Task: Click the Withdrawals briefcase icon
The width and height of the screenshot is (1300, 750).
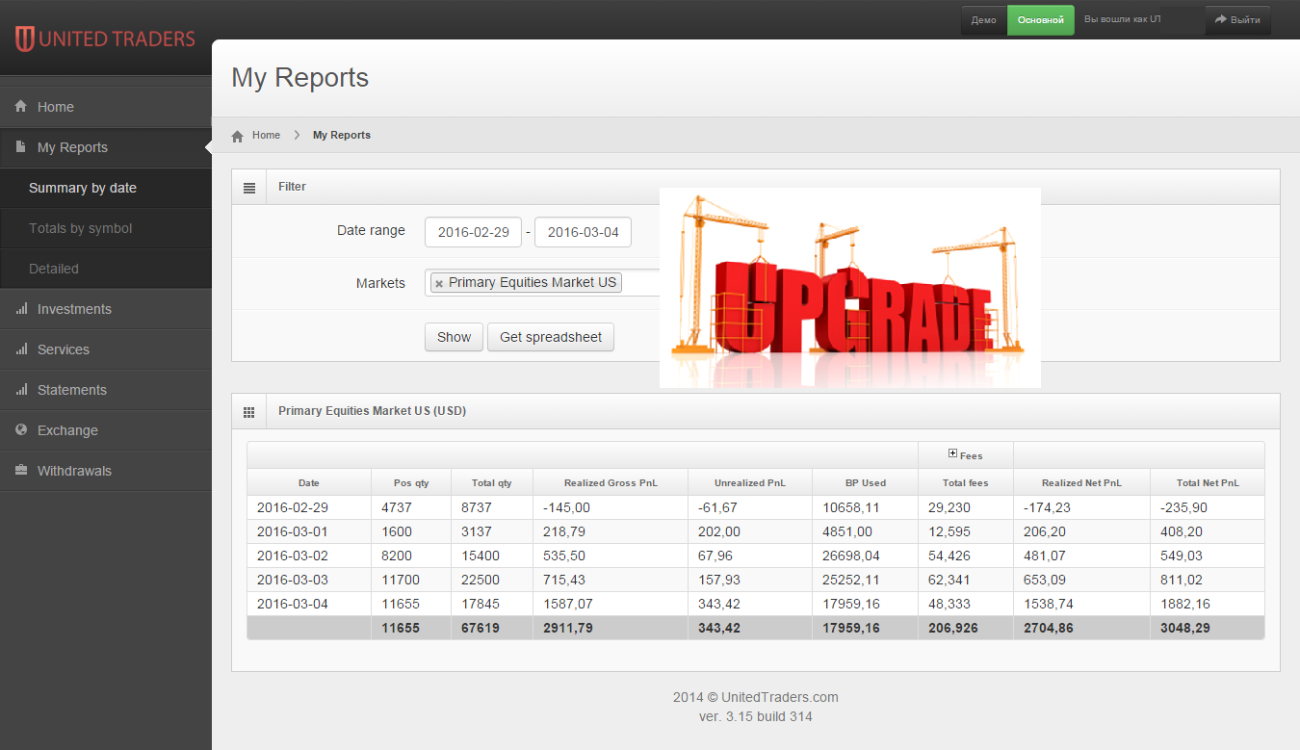Action: coord(20,471)
